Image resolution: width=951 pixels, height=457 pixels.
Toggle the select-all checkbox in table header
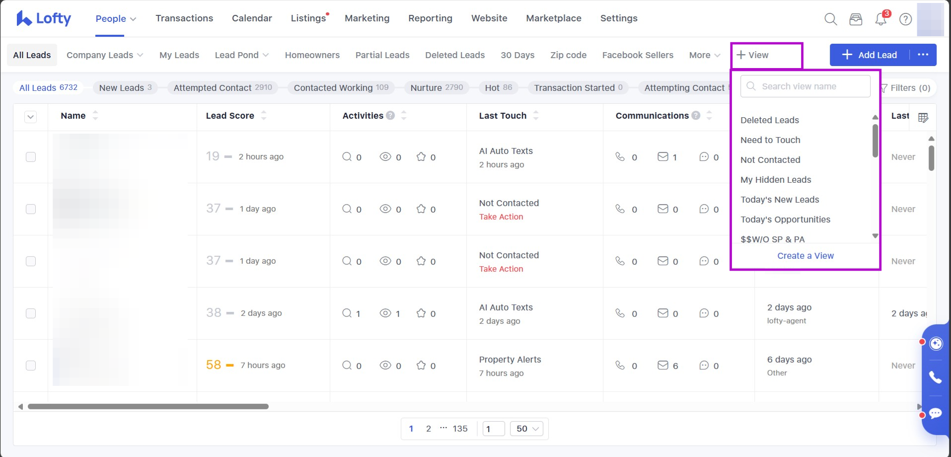pos(31,117)
